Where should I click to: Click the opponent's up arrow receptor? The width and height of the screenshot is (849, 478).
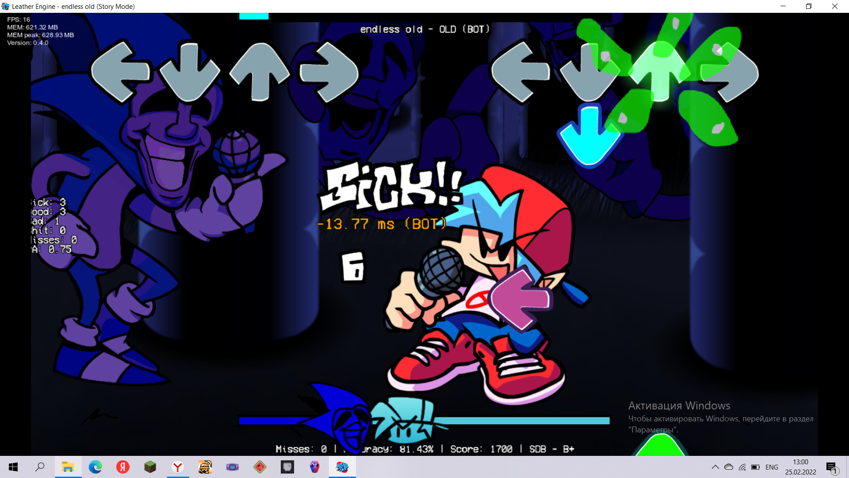click(x=260, y=72)
